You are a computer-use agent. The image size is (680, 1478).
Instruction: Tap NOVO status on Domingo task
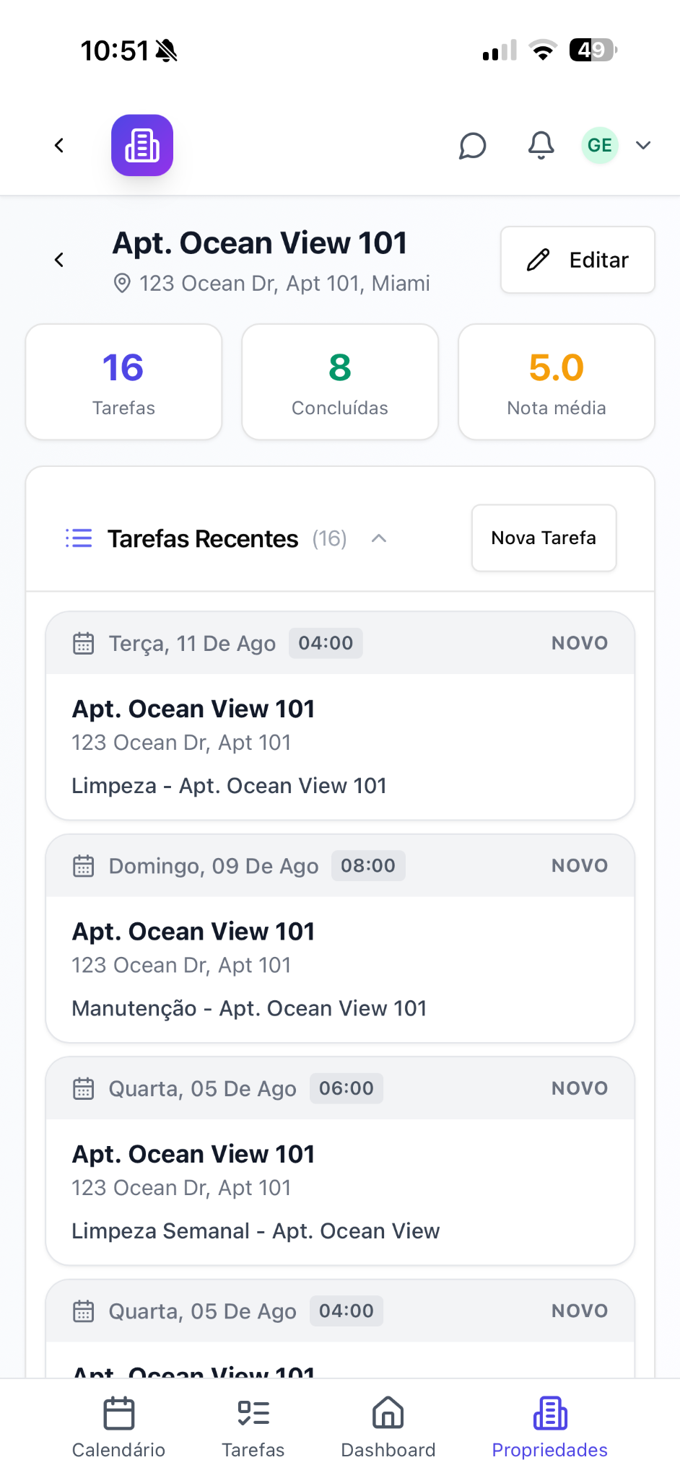pos(580,865)
